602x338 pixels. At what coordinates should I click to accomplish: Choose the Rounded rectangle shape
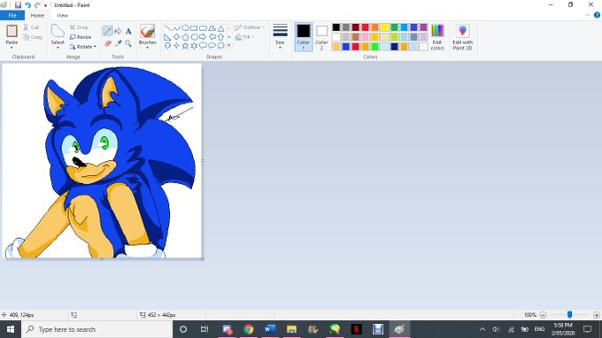pyautogui.click(x=203, y=28)
